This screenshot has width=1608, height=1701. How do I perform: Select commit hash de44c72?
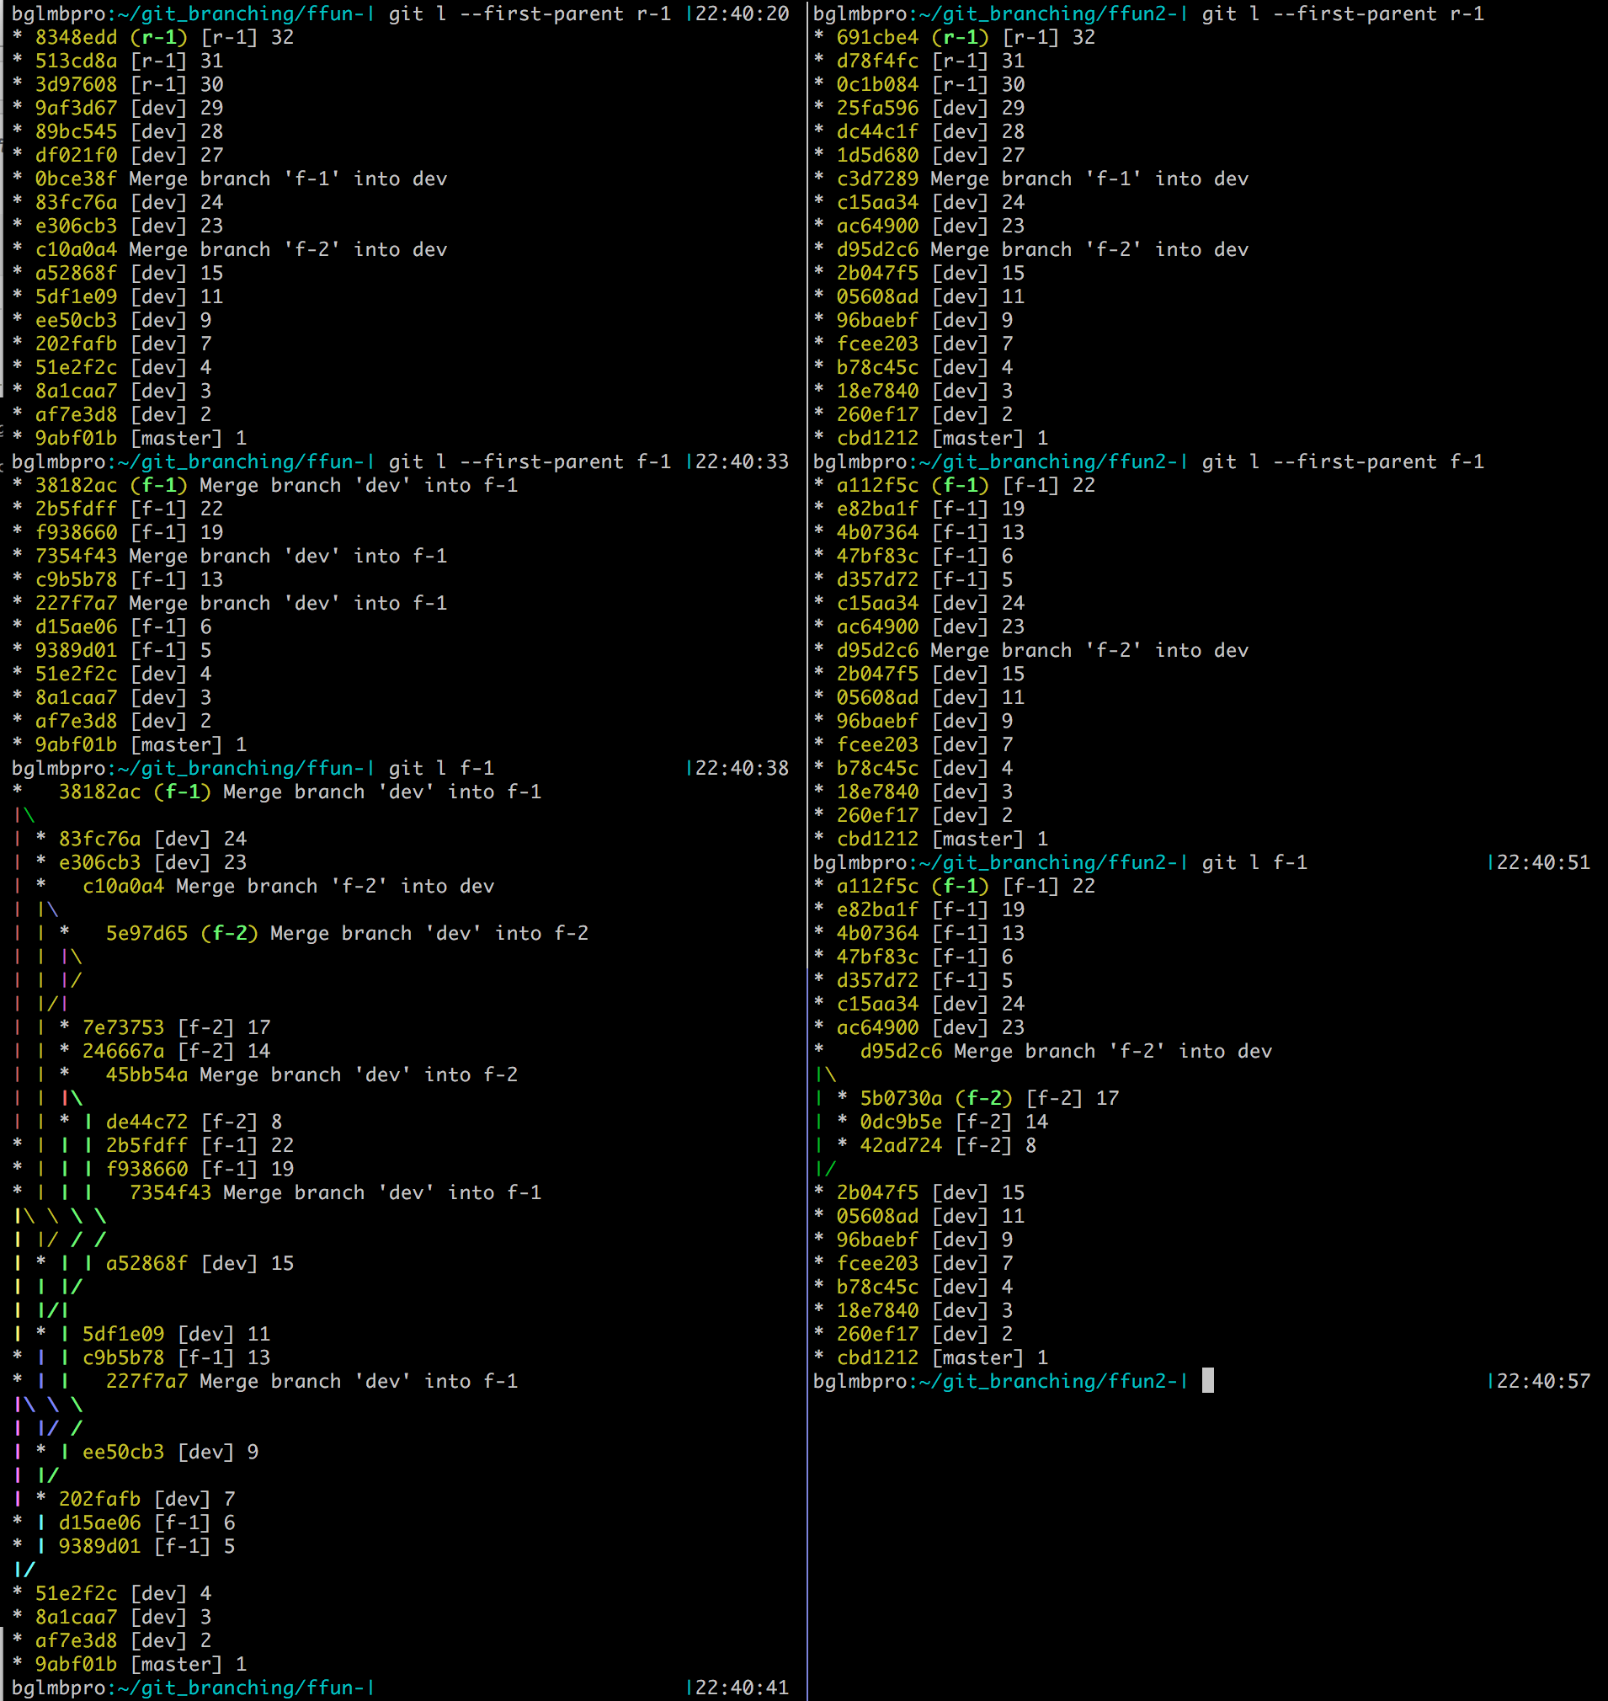[x=146, y=1122]
